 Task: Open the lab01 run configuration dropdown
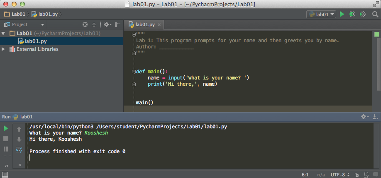[321, 14]
